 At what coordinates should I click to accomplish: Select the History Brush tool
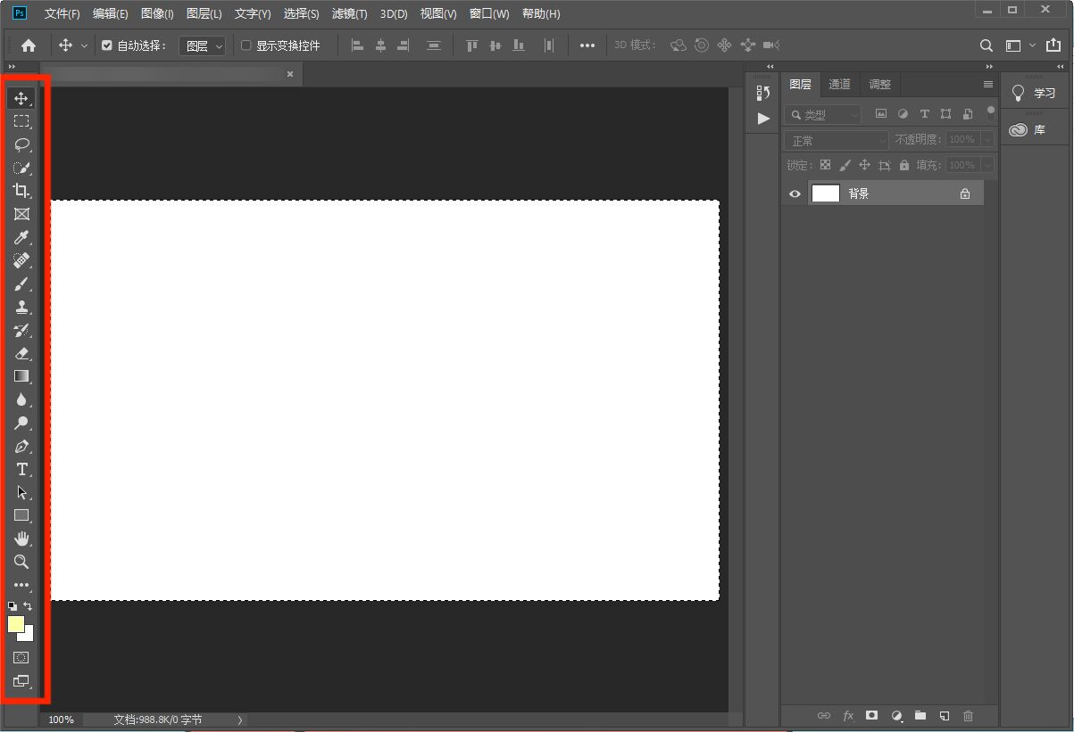pos(21,330)
